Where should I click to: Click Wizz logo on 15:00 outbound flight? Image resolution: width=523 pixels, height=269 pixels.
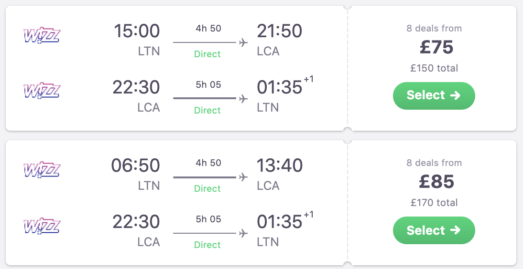[x=42, y=36]
